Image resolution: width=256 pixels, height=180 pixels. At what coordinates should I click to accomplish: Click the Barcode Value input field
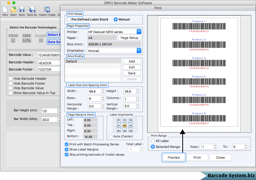pyautogui.click(x=49, y=55)
